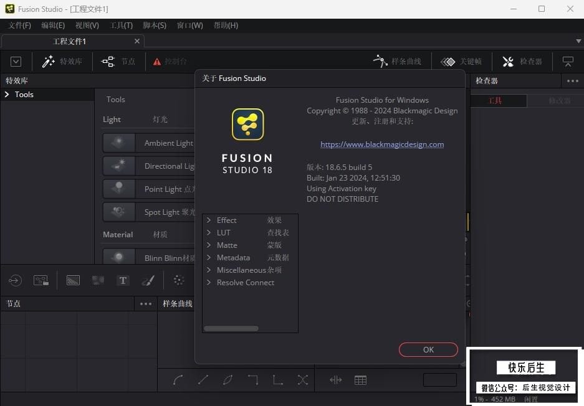Open the 工具(T) menu

122,26
